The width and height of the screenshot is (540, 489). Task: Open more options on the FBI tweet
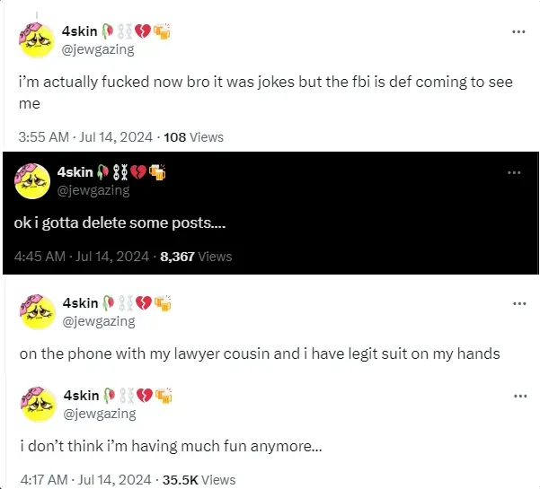tap(518, 31)
